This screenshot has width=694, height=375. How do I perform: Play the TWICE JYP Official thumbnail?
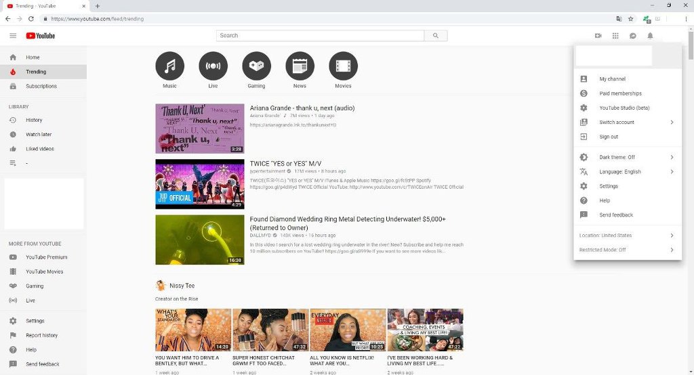(200, 184)
